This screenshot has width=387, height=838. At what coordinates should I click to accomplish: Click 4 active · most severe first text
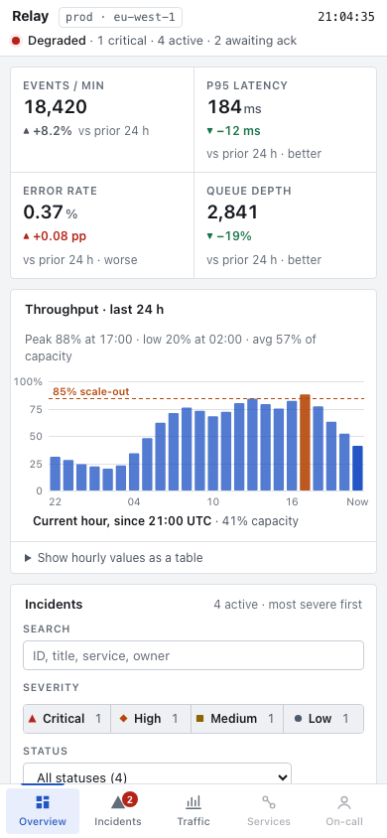(288, 605)
